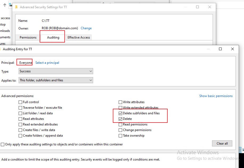
Task: Tick List folder / read data checkbox
Action: tap(20, 113)
